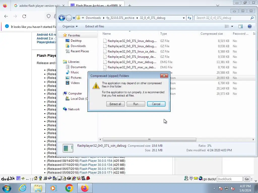Open Flash Player 30.0.0.134 link
Screen dimensions: 258x193
point(96,165)
